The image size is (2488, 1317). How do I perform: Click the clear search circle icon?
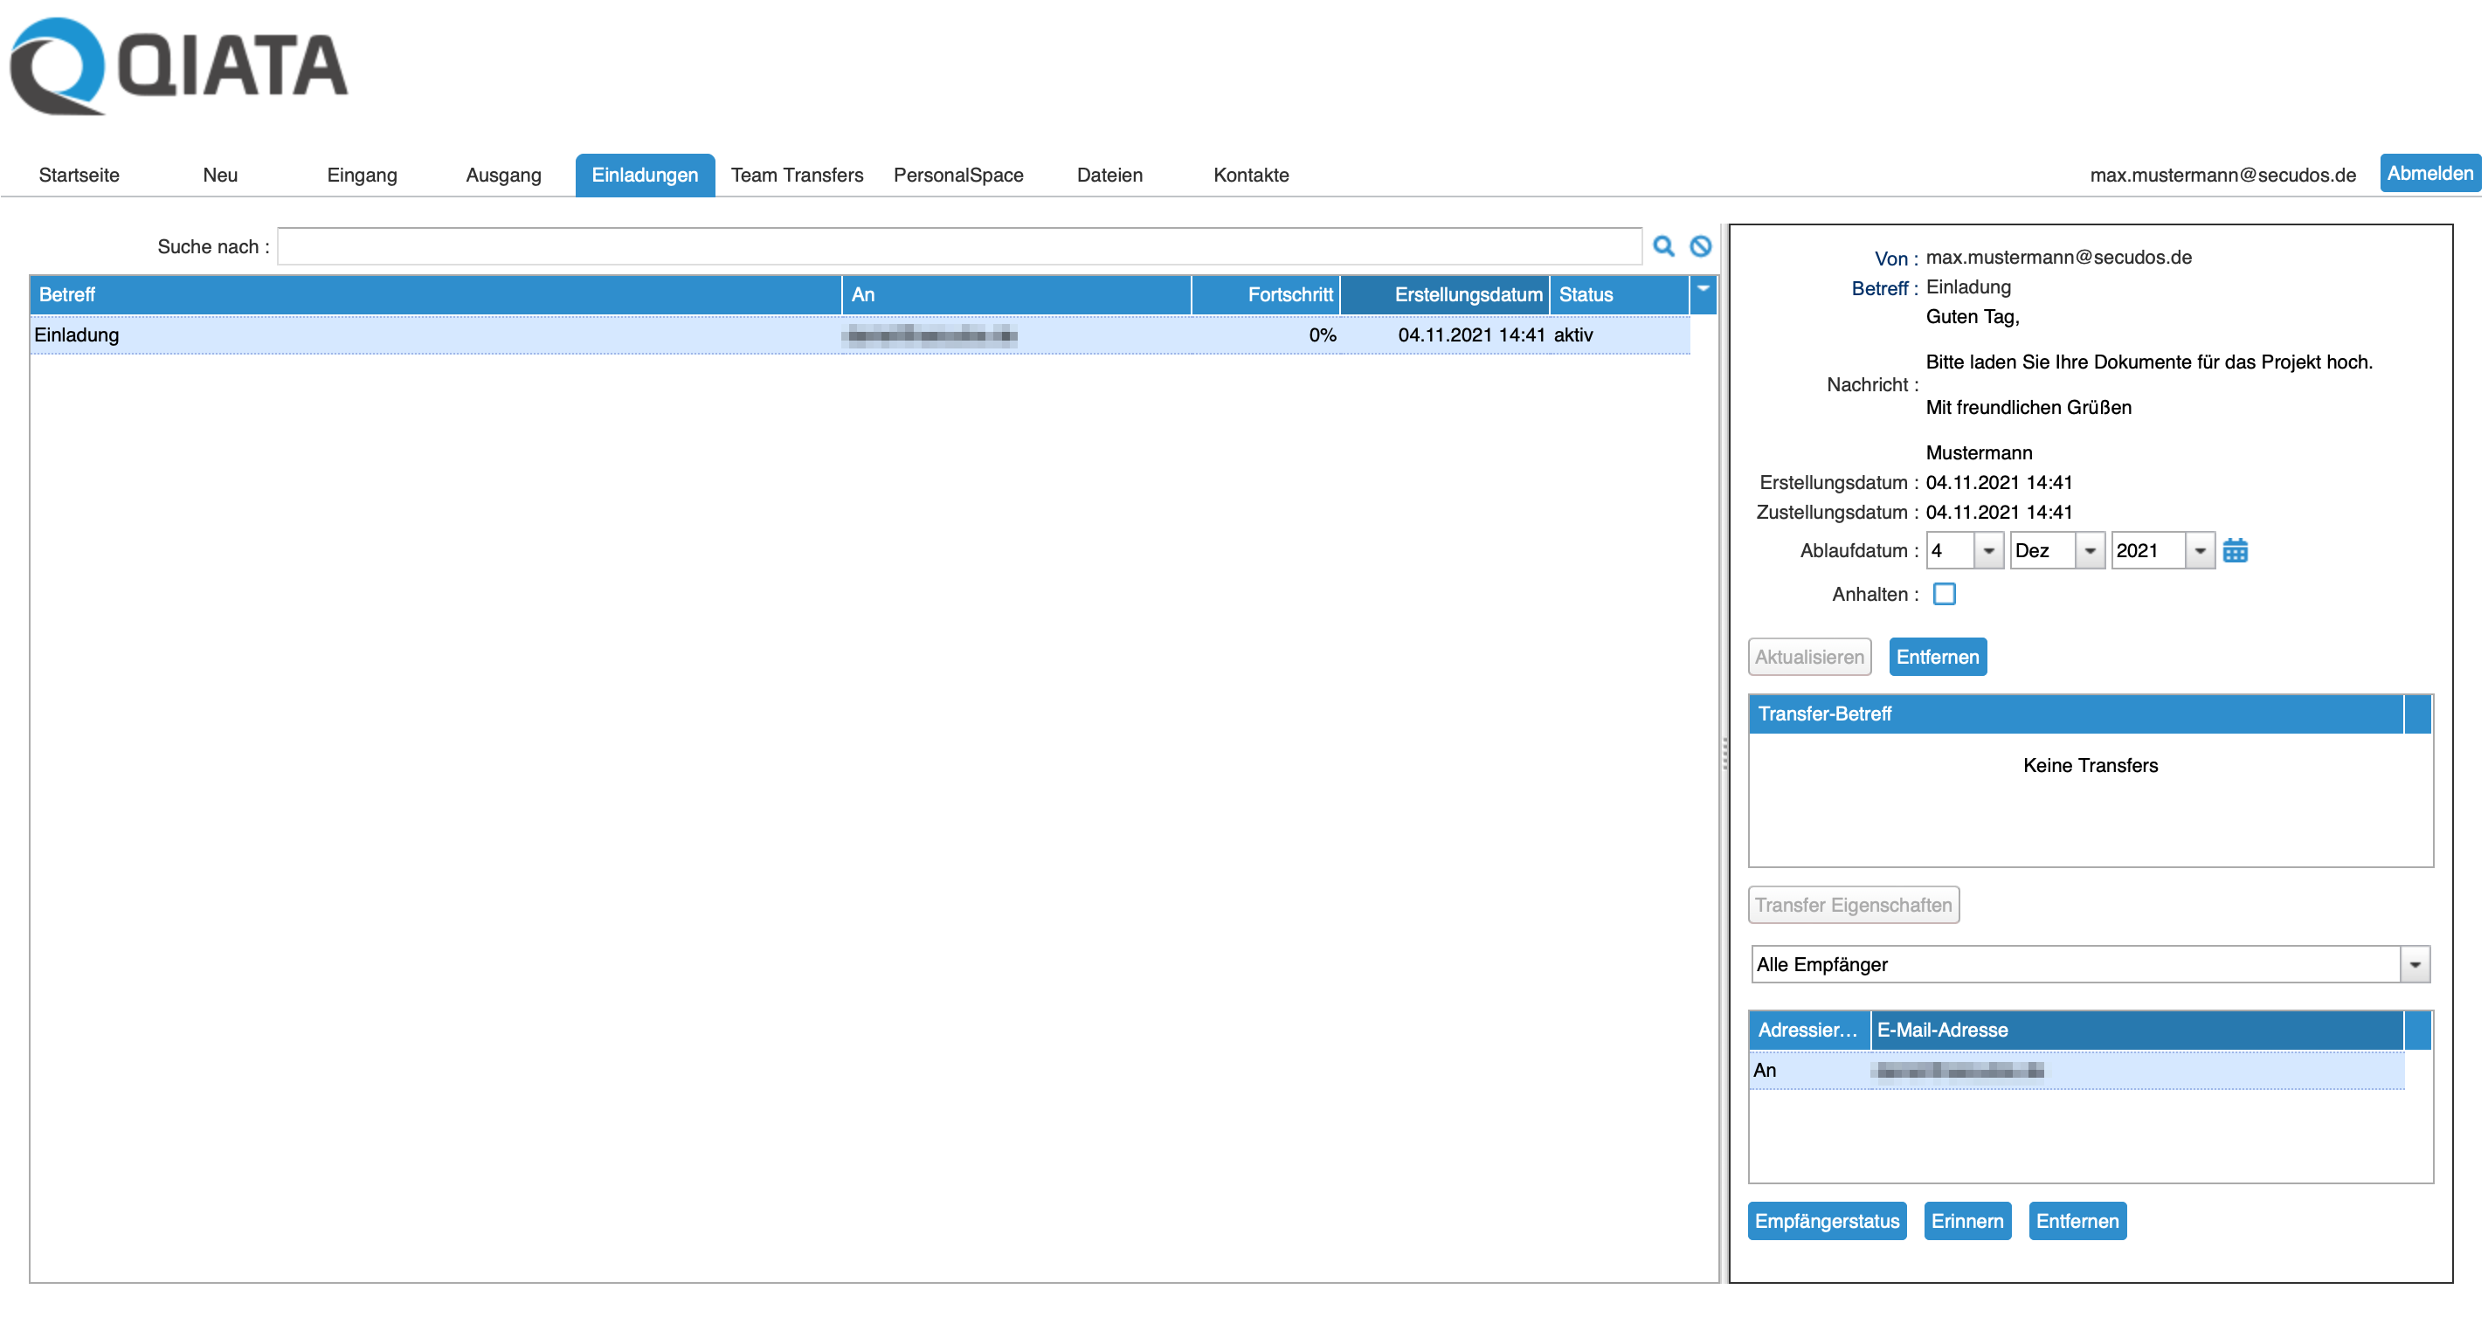(1700, 246)
